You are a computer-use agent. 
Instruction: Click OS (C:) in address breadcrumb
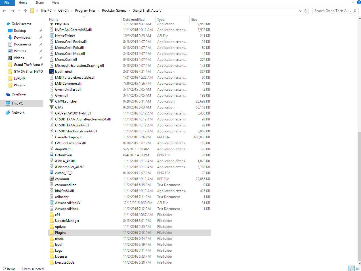63,11
